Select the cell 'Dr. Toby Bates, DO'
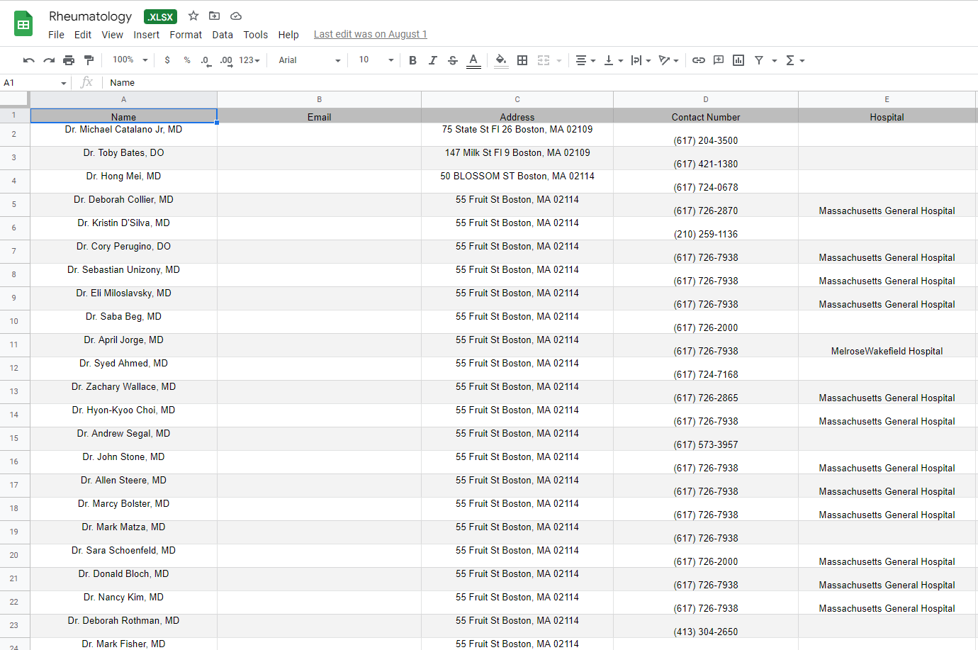The width and height of the screenshot is (978, 650). click(x=123, y=158)
